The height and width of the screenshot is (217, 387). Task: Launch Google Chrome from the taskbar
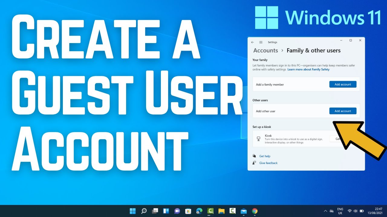click(255, 211)
